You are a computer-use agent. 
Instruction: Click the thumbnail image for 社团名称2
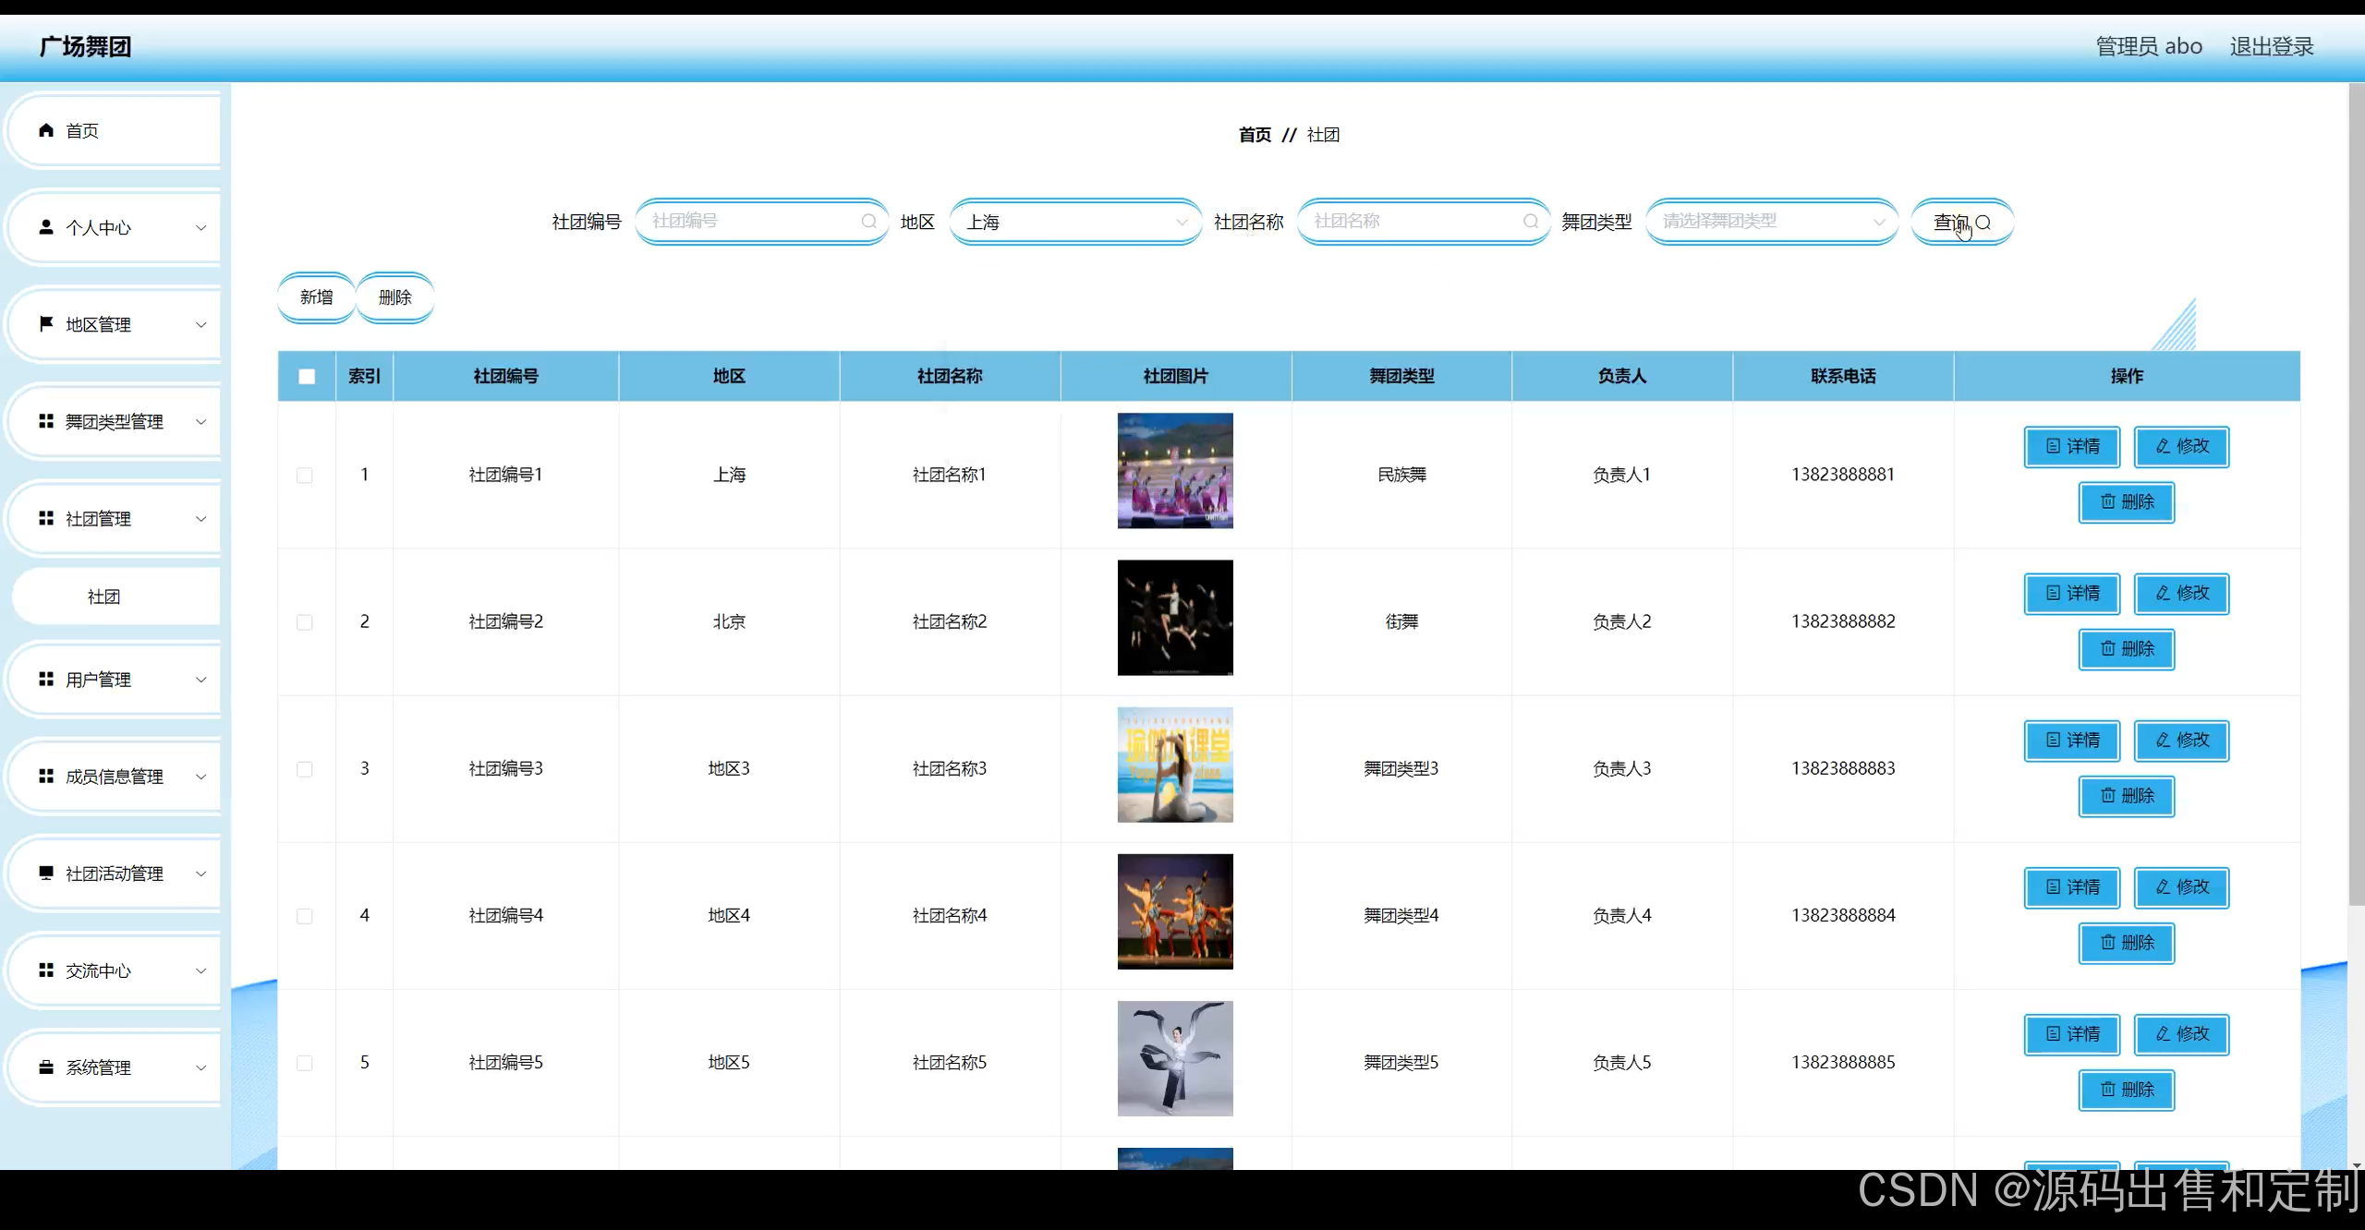(1175, 618)
